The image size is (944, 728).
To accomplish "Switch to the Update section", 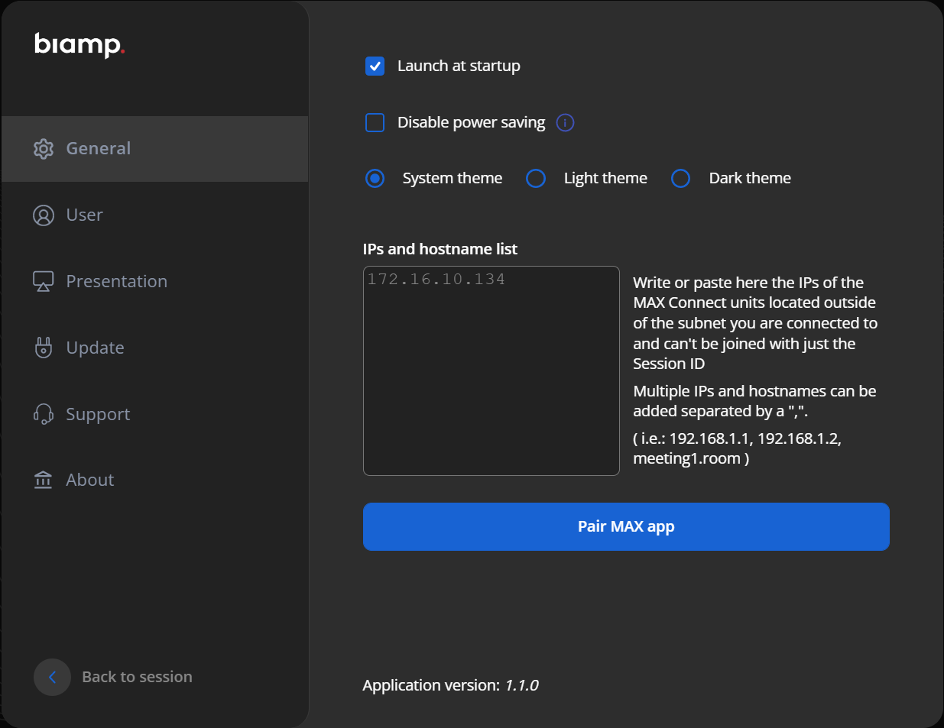I will tap(95, 348).
